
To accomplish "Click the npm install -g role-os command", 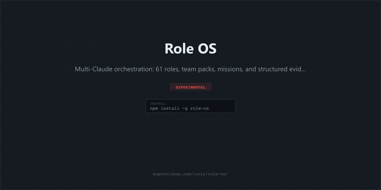I will 179,108.
